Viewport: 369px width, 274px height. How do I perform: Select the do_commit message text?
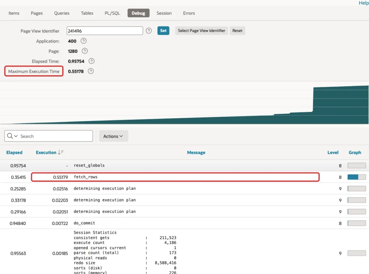click(84, 223)
